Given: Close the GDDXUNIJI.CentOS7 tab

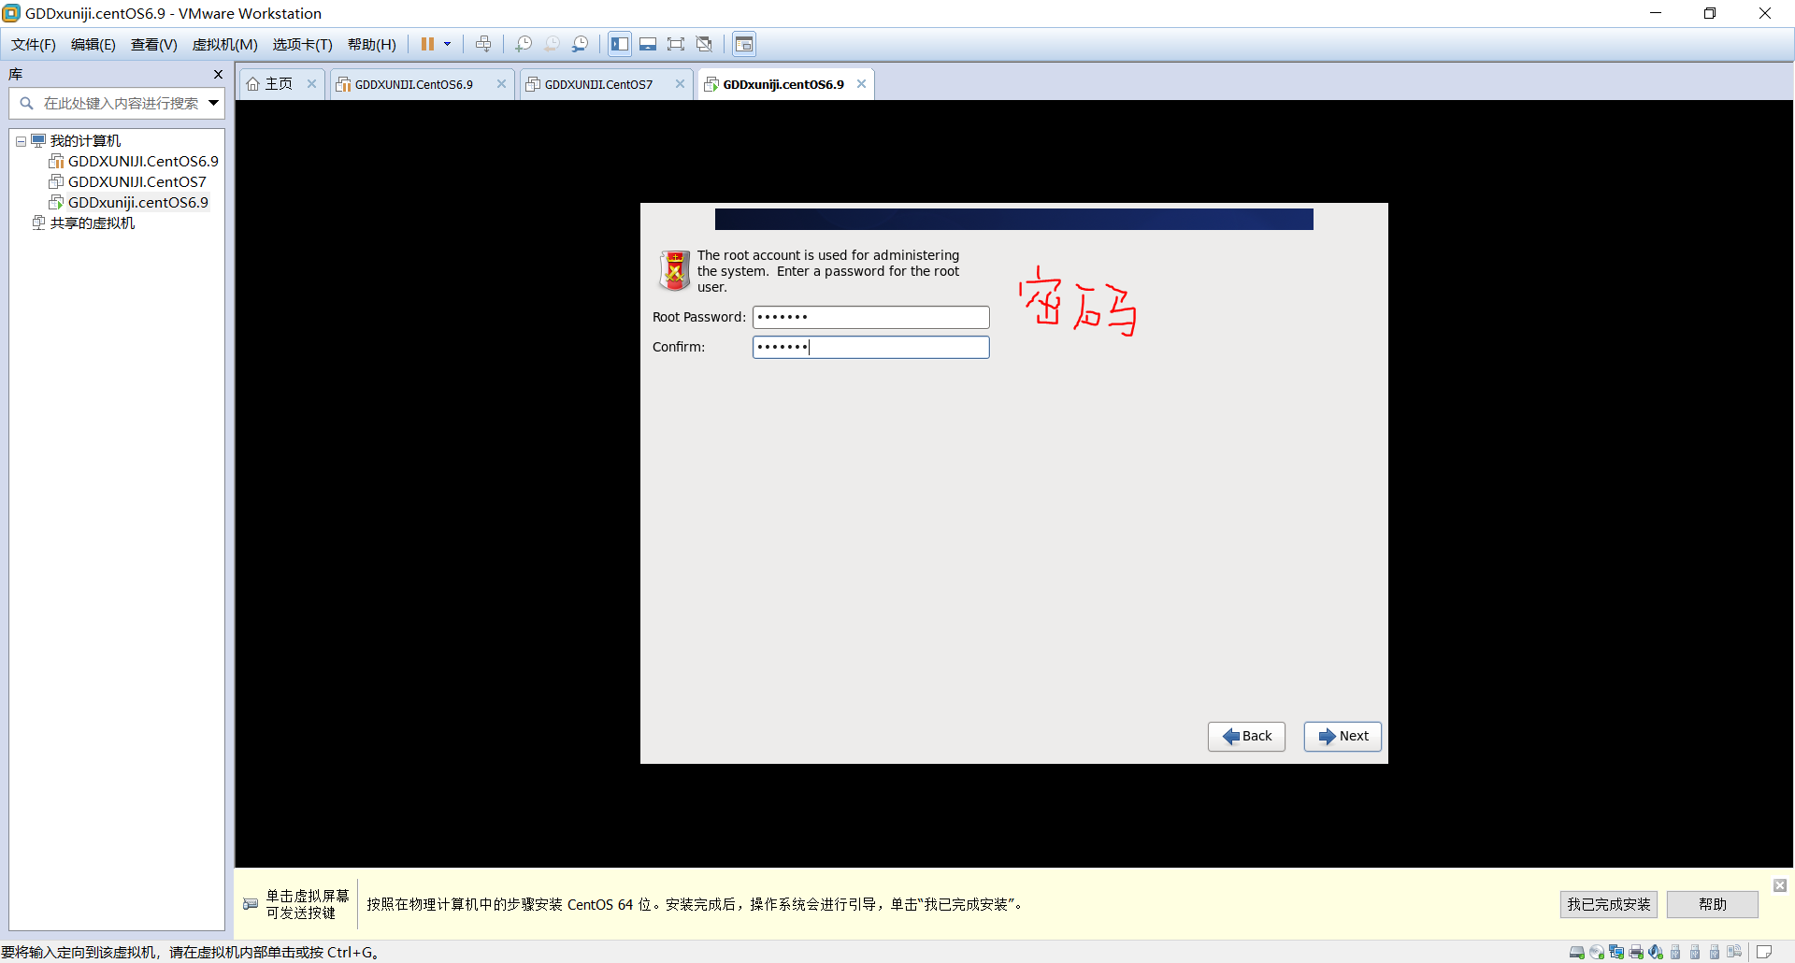Looking at the screenshot, I should 681,84.
